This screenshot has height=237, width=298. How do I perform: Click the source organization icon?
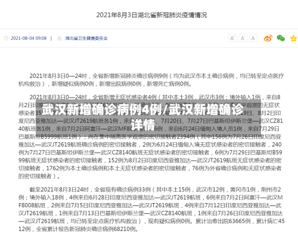click(59, 38)
